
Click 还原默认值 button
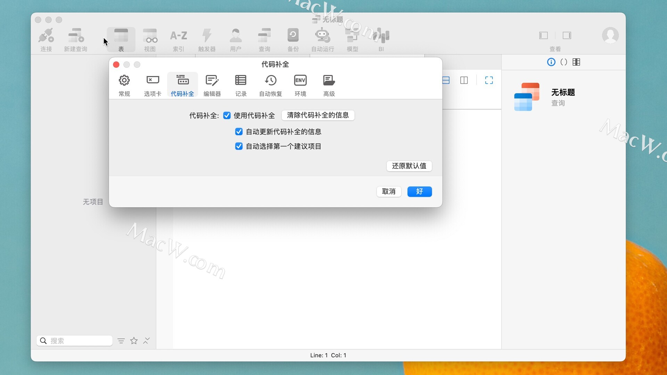coord(409,166)
